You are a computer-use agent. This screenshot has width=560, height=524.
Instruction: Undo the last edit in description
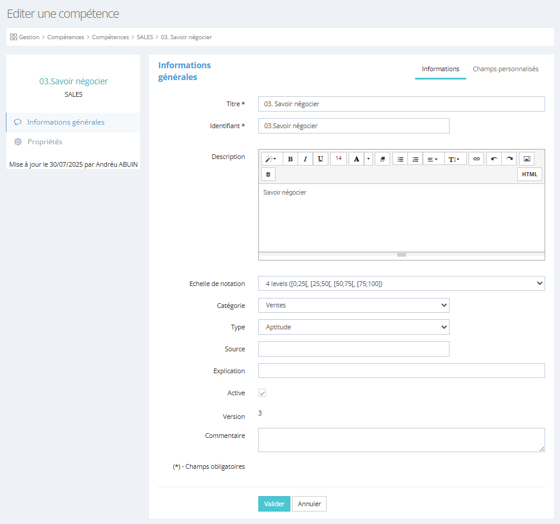pos(494,159)
